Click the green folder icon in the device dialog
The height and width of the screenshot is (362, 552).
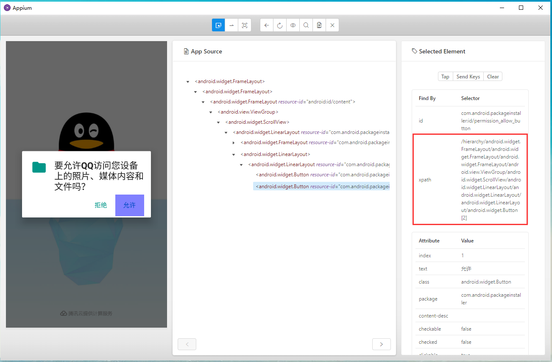[x=39, y=167]
